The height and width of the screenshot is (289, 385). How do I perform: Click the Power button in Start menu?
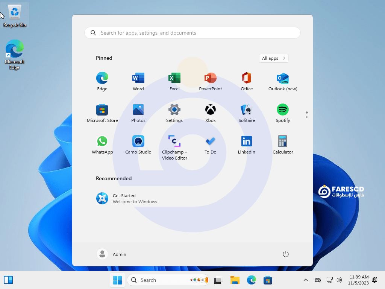click(x=285, y=254)
